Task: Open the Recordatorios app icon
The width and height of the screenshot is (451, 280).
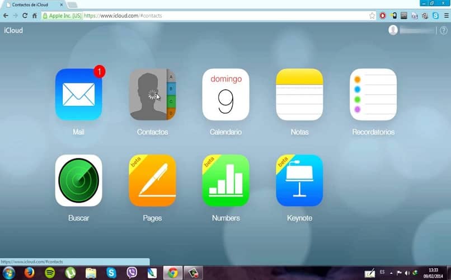Action: 373,95
